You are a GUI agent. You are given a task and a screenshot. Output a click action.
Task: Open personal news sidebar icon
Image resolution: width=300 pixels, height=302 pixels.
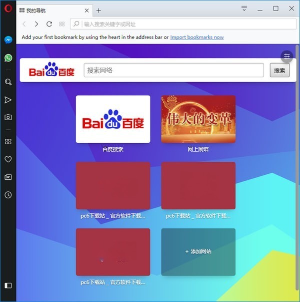pos(8,177)
